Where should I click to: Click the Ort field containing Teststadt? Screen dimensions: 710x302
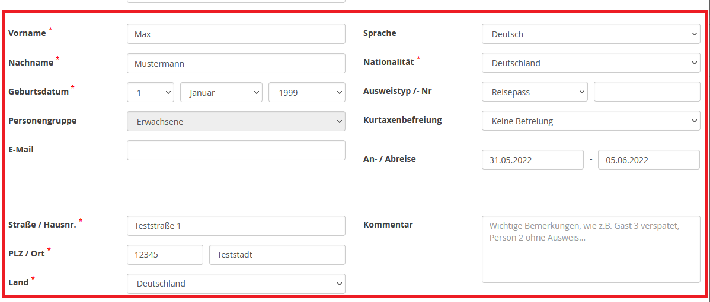point(277,255)
